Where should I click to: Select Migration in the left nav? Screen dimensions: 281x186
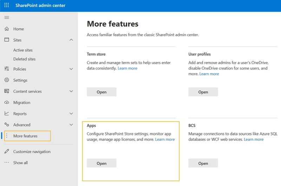tap(22, 103)
